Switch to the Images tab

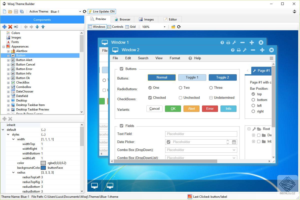tap(146, 19)
